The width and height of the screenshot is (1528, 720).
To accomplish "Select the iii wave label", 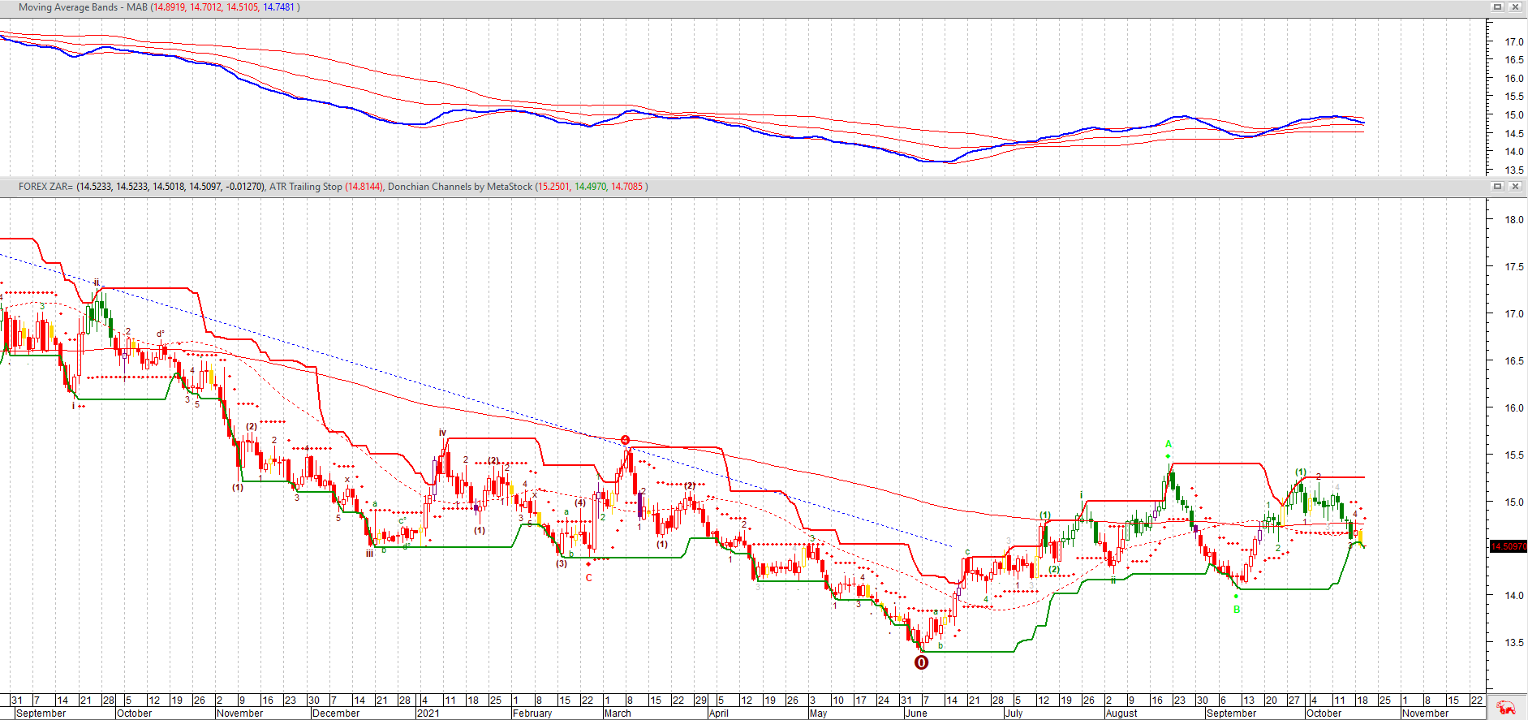I will [369, 553].
